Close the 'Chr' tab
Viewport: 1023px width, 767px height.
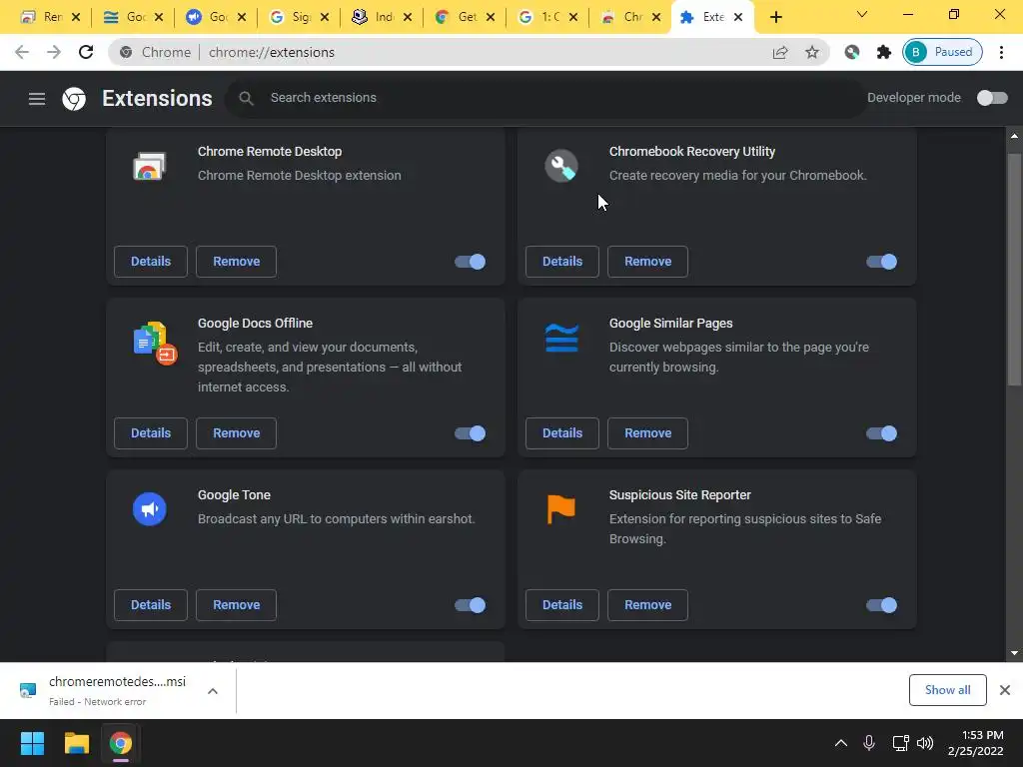(656, 17)
